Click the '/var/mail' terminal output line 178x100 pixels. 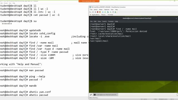coord(95,39)
